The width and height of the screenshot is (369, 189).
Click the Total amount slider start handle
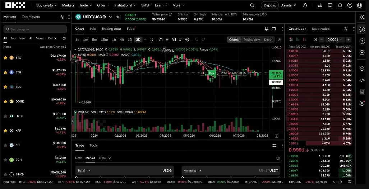click(x=76, y=177)
